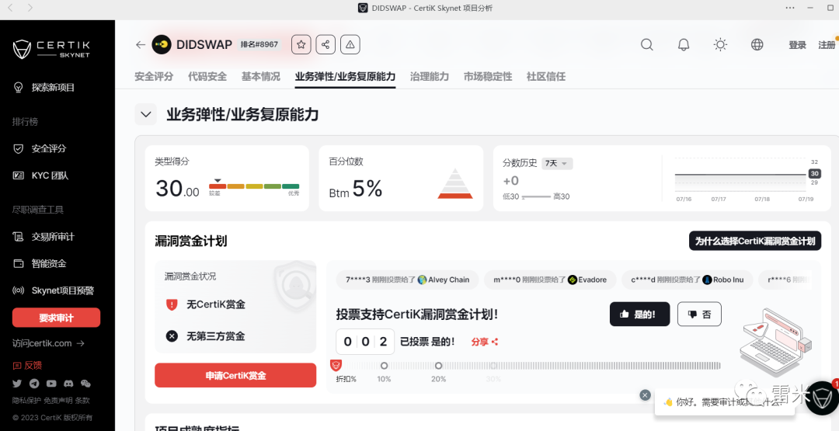Open the Telegram icon in sidebar footer
The width and height of the screenshot is (839, 431).
coord(34,384)
